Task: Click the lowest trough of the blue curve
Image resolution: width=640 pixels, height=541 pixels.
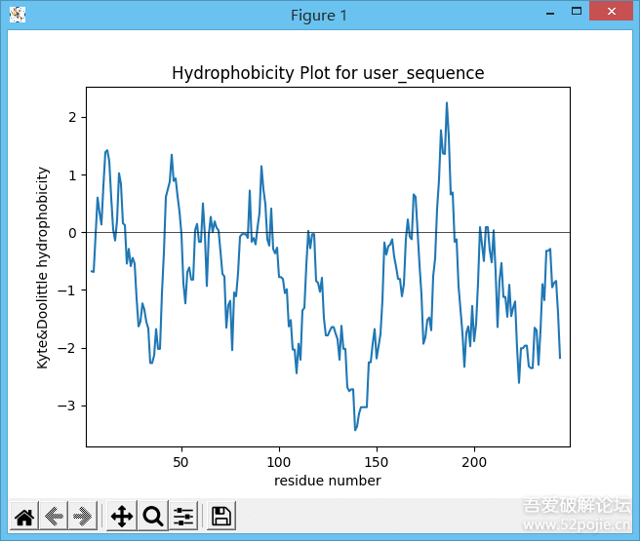Action: 355,430
